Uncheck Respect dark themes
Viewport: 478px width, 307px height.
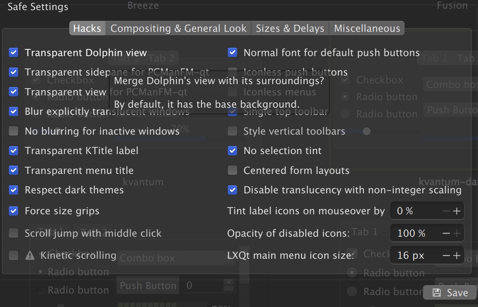pyautogui.click(x=13, y=190)
